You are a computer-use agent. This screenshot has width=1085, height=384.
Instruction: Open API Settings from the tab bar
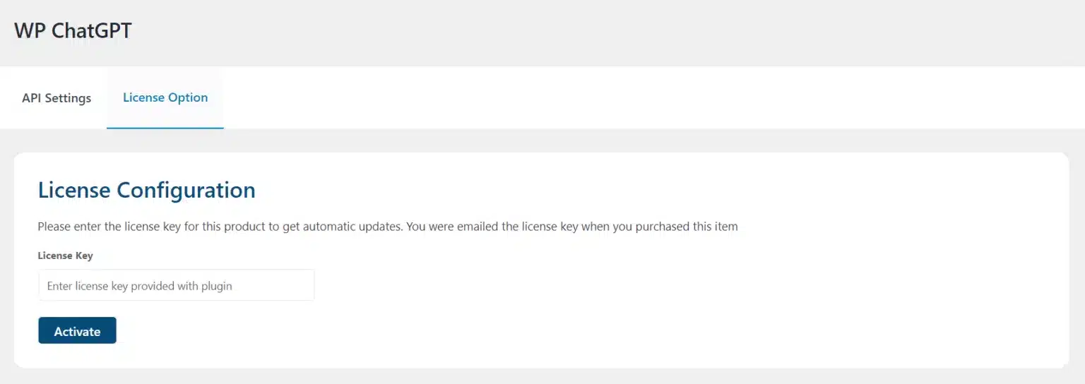(x=57, y=98)
